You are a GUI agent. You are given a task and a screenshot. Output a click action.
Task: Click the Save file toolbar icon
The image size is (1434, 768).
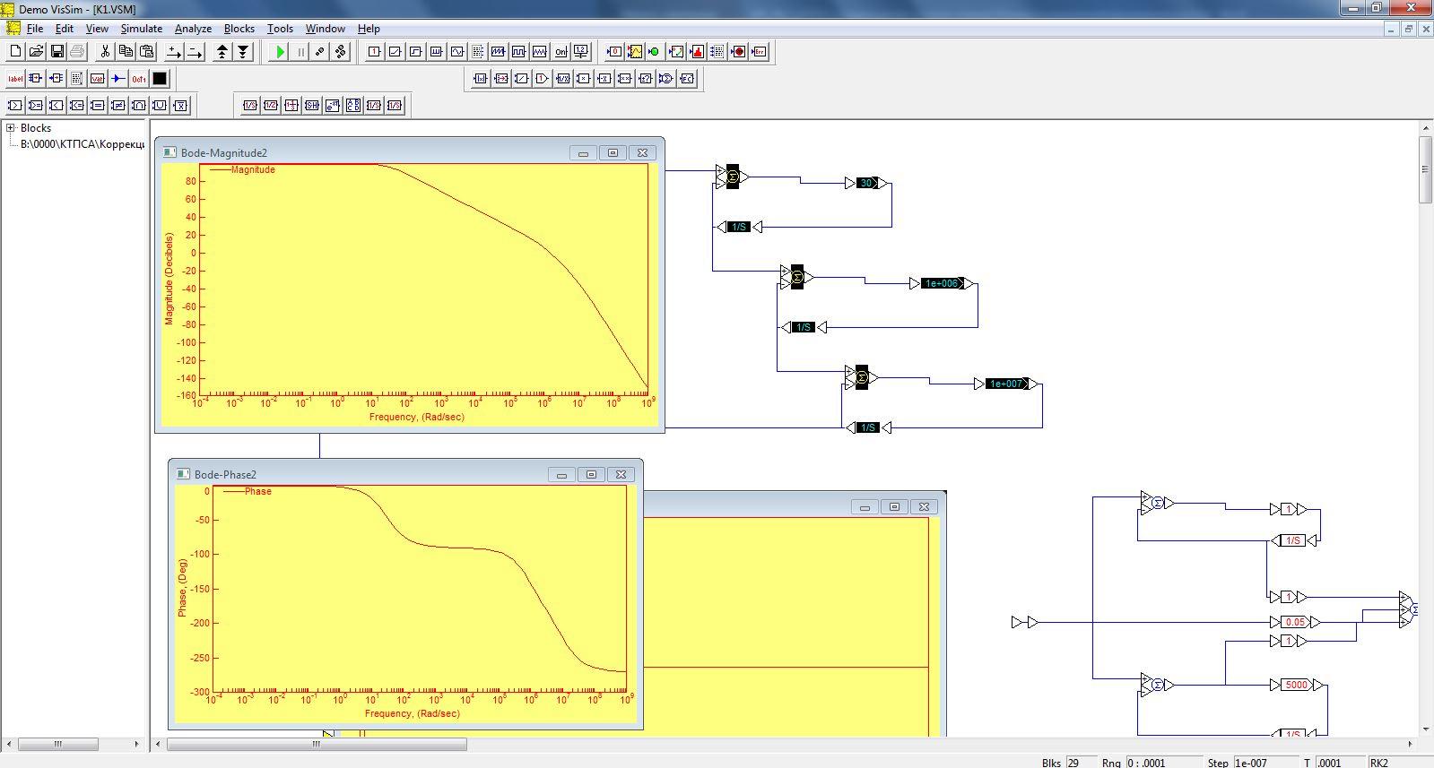click(57, 52)
